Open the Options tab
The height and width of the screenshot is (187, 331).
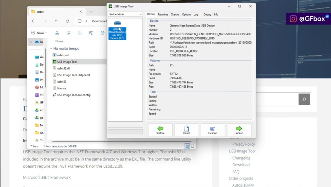click(x=186, y=14)
